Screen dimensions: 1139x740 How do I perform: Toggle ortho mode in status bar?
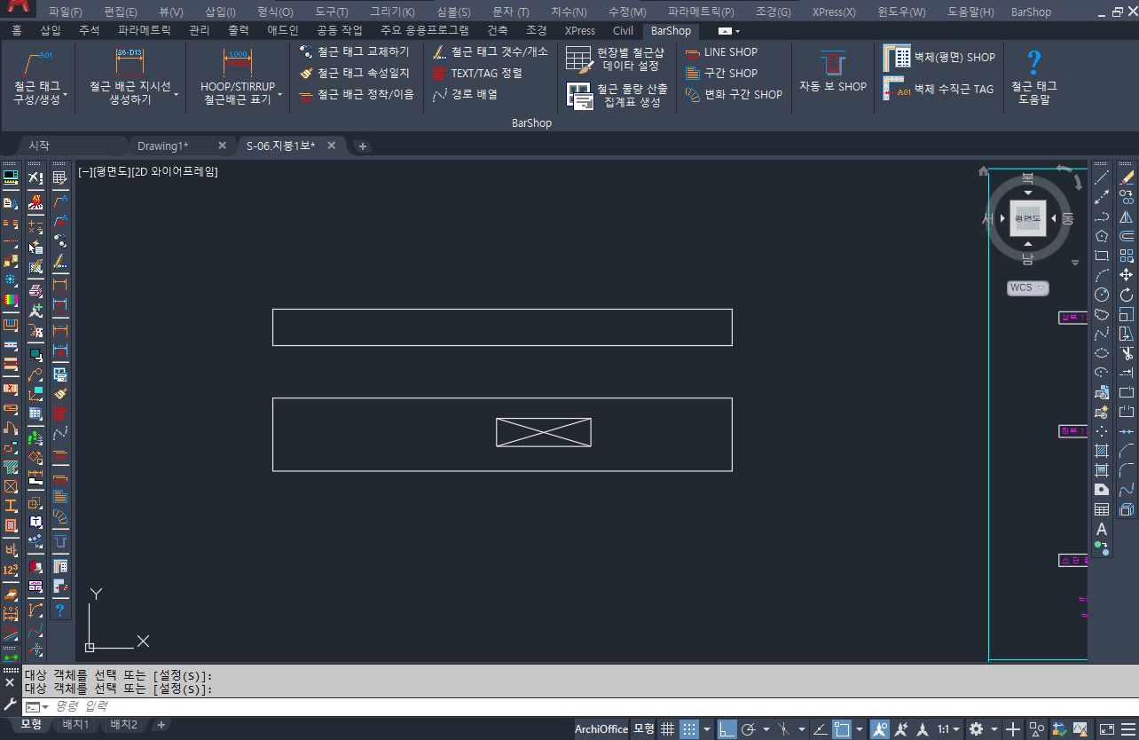pos(727,729)
